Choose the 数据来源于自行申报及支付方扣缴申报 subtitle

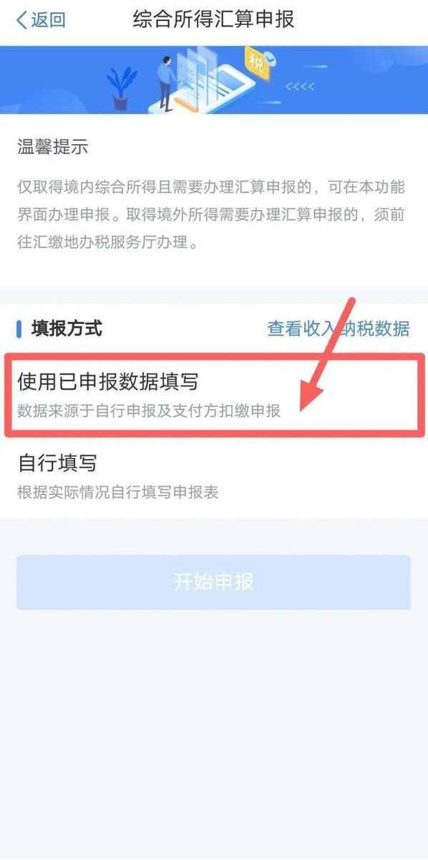(149, 412)
